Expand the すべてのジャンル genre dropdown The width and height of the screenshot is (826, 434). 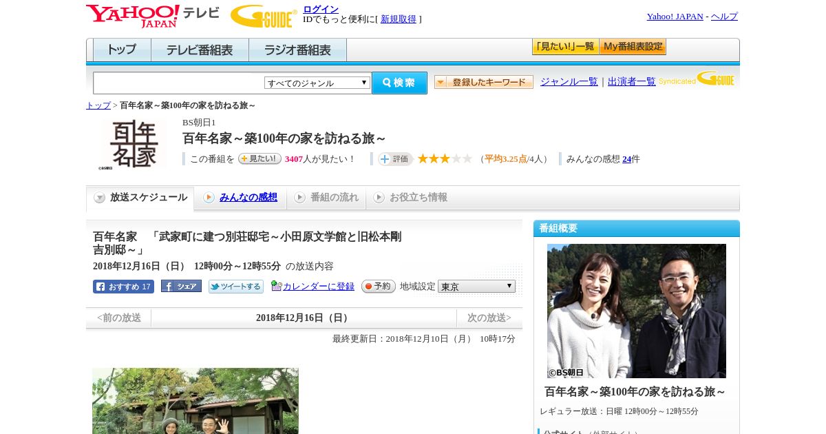(317, 83)
